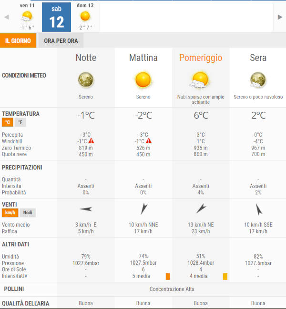Viewport: 286px width, 309px height.
Task: Click the Vento medio label
Action: [16, 225]
